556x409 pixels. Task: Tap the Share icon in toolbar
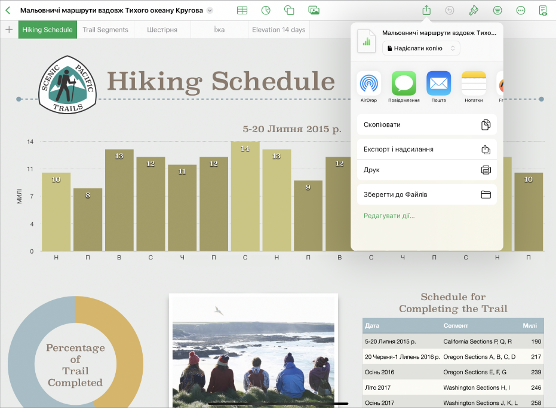point(426,10)
